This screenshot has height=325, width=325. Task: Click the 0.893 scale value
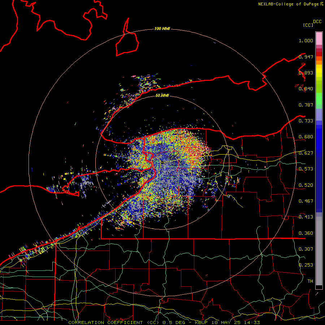click(306, 73)
